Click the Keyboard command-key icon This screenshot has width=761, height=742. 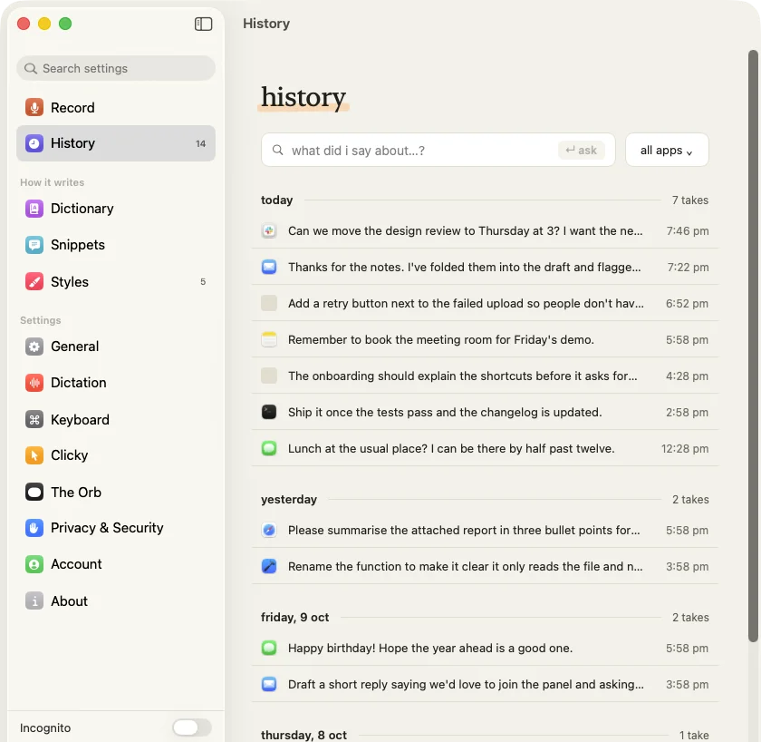tap(34, 419)
